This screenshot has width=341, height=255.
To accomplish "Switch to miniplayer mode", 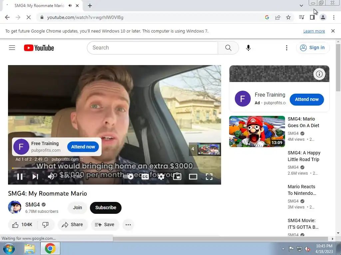I will click(177, 177).
